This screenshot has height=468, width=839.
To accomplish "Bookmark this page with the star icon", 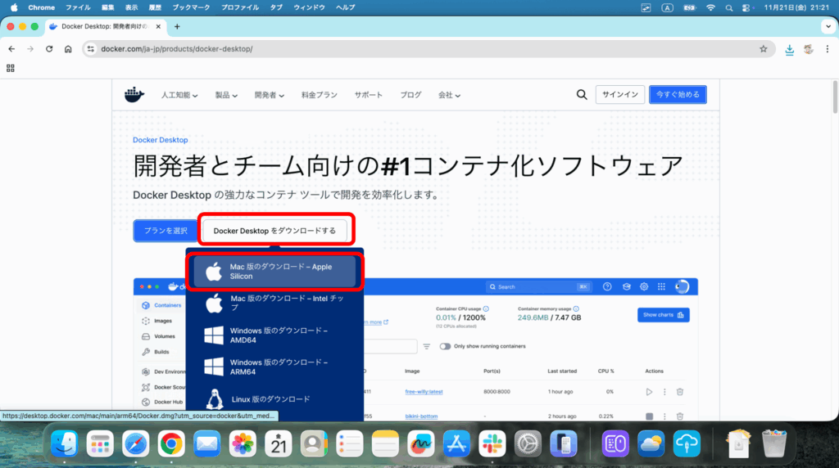I will (x=763, y=49).
